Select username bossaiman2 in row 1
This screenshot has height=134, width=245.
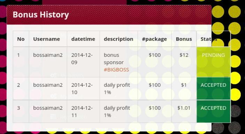(x=48, y=55)
